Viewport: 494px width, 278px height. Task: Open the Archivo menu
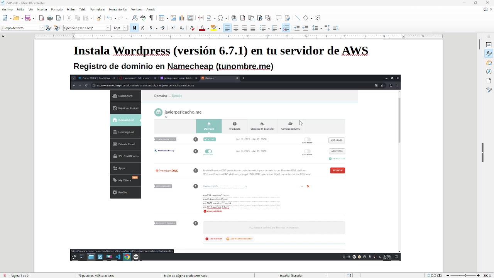click(7, 9)
